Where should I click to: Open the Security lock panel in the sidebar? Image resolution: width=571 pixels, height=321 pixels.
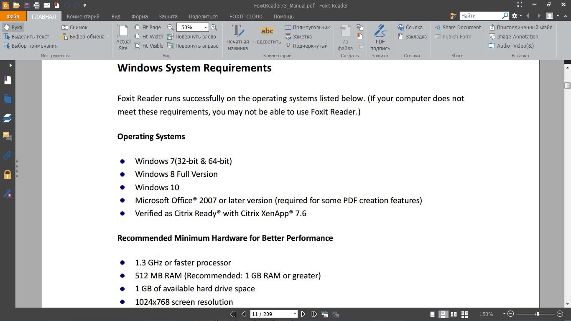(7, 174)
